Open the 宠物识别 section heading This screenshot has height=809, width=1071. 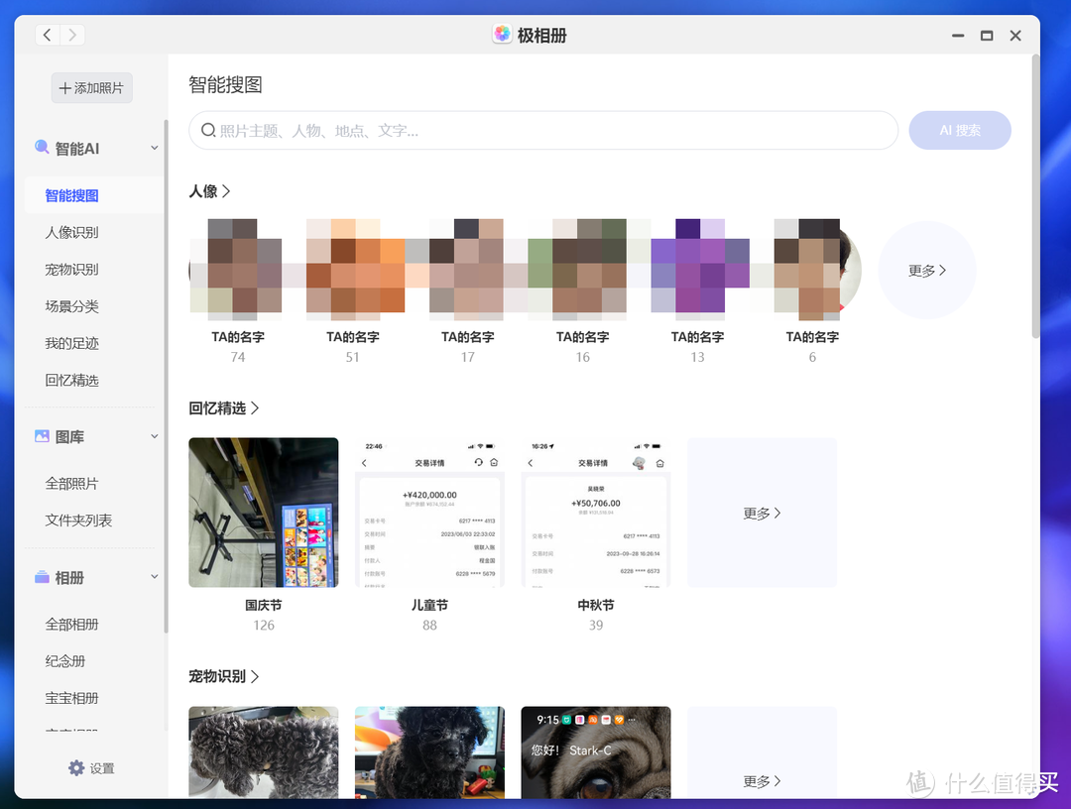click(x=223, y=676)
